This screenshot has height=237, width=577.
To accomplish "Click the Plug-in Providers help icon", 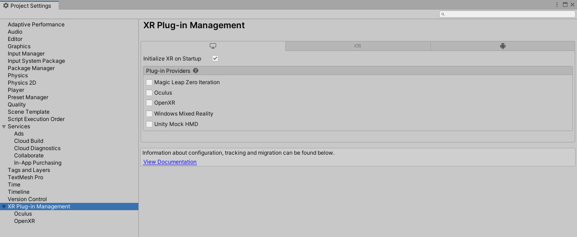I will (x=196, y=71).
